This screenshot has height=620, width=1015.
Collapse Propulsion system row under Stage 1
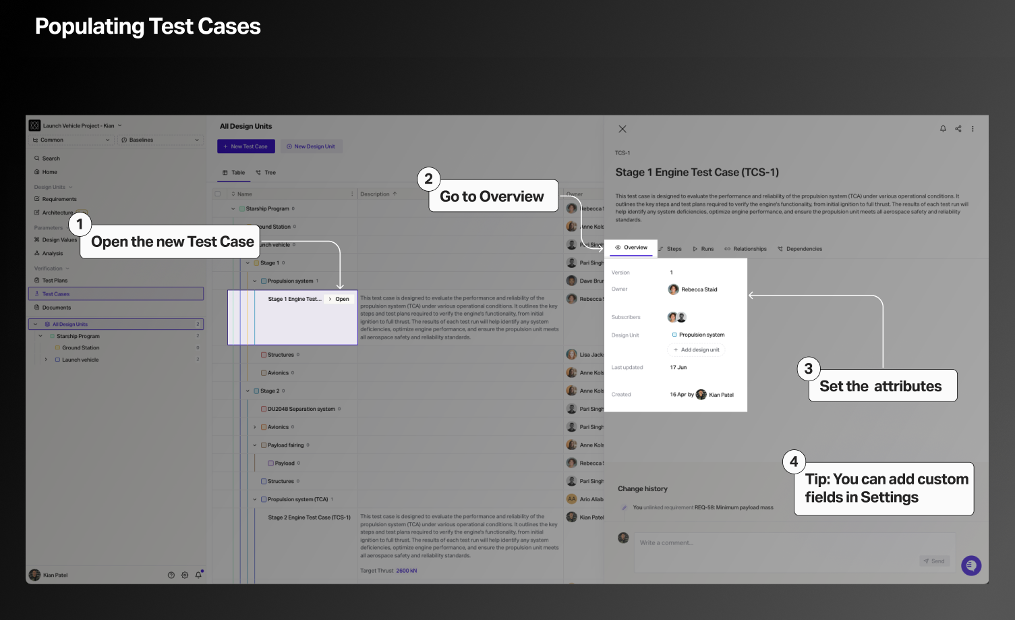(x=255, y=281)
